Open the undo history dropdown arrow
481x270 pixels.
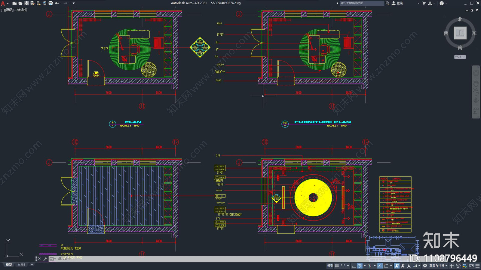click(x=61, y=3)
